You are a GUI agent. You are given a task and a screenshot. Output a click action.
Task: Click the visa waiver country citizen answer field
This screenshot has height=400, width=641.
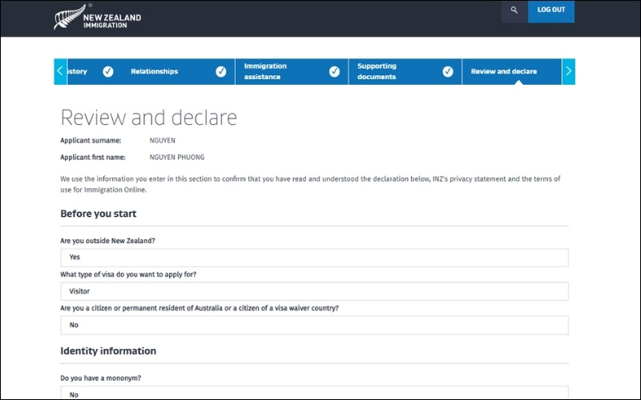[314, 325]
